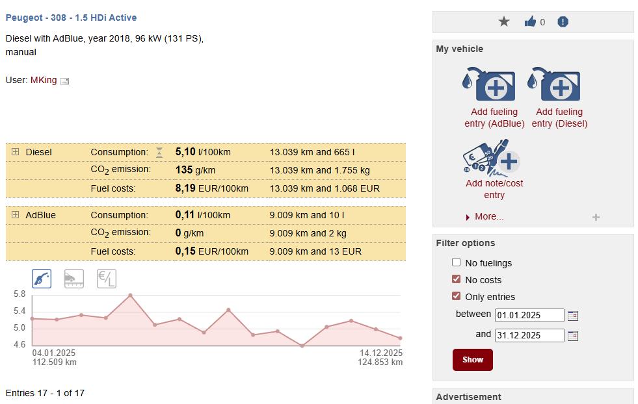This screenshot has width=638, height=404.
Task: Uncheck the Only entries checkbox
Action: click(x=456, y=296)
